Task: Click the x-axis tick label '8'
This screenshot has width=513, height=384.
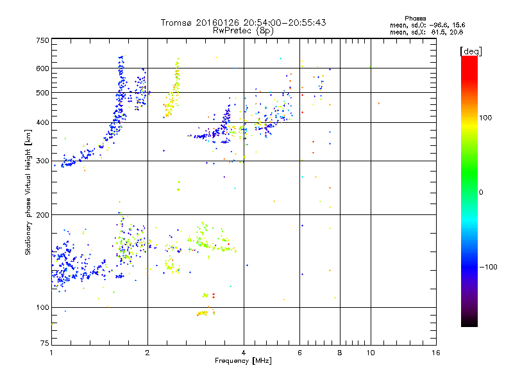Action: pos(340,353)
